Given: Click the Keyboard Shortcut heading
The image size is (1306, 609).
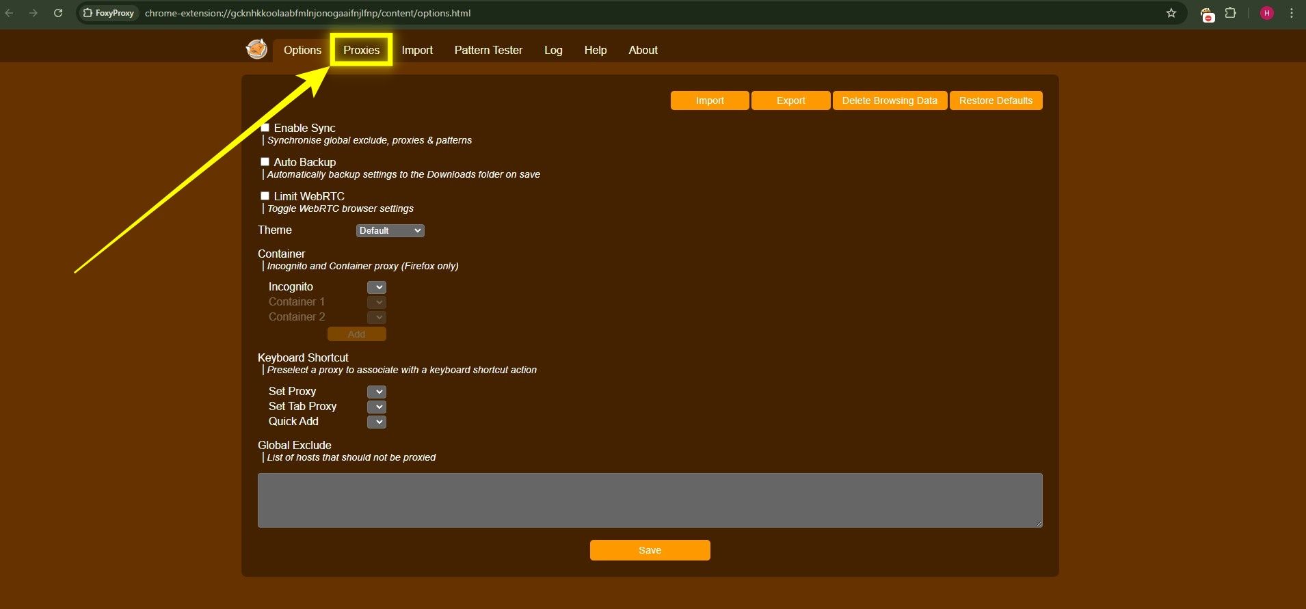Looking at the screenshot, I should pyautogui.click(x=303, y=357).
